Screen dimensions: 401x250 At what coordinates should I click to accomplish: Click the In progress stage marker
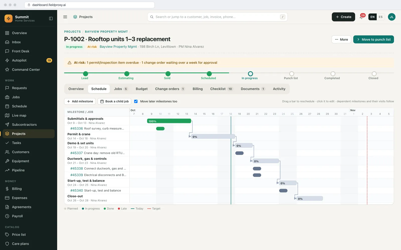pyautogui.click(x=250, y=74)
